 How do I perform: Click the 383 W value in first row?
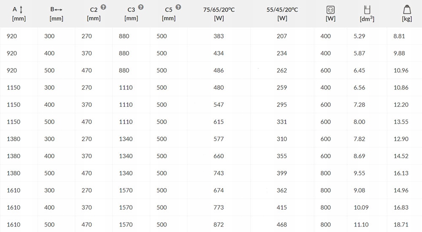pos(219,36)
